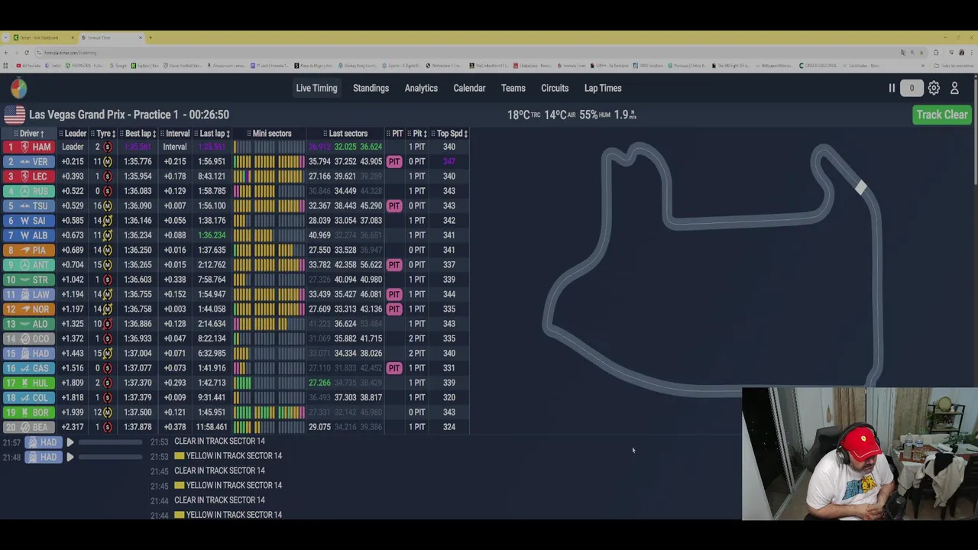The image size is (978, 550).
Task: Click the browser reload icon
Action: point(26,53)
